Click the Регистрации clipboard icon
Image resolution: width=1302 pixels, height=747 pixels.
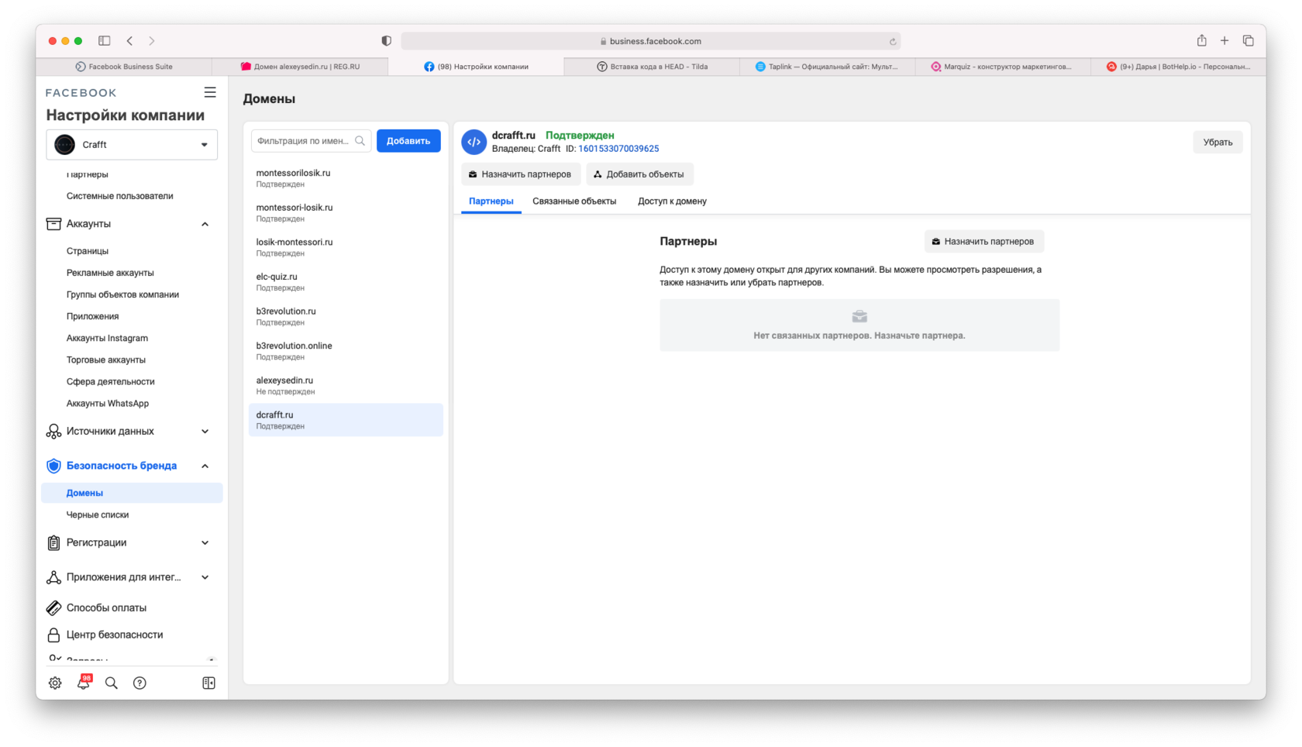point(53,542)
